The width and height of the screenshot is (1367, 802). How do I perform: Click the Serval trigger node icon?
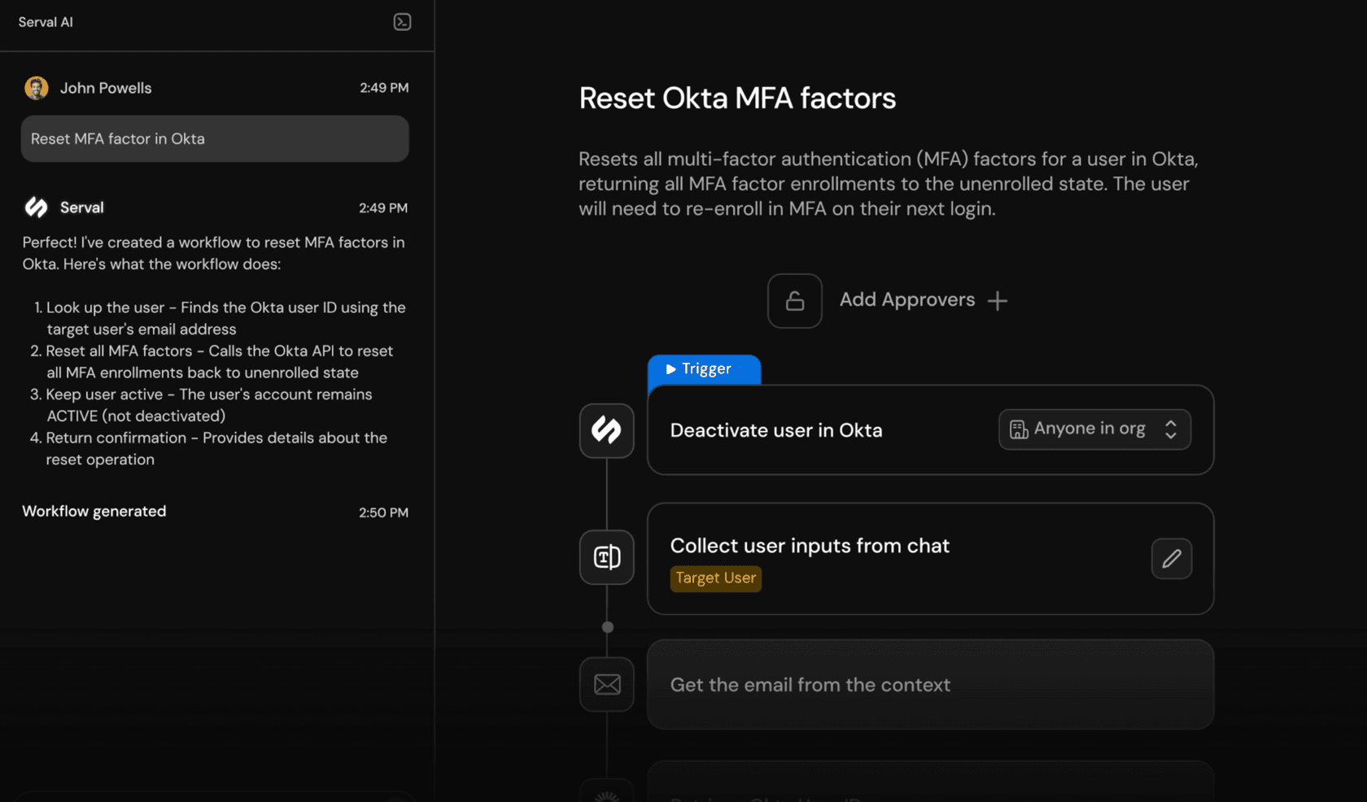click(607, 430)
